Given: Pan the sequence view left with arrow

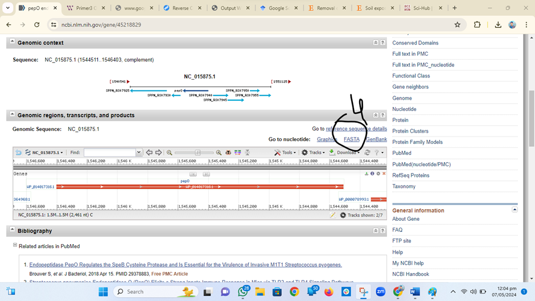Looking at the screenshot, I should click(x=149, y=152).
